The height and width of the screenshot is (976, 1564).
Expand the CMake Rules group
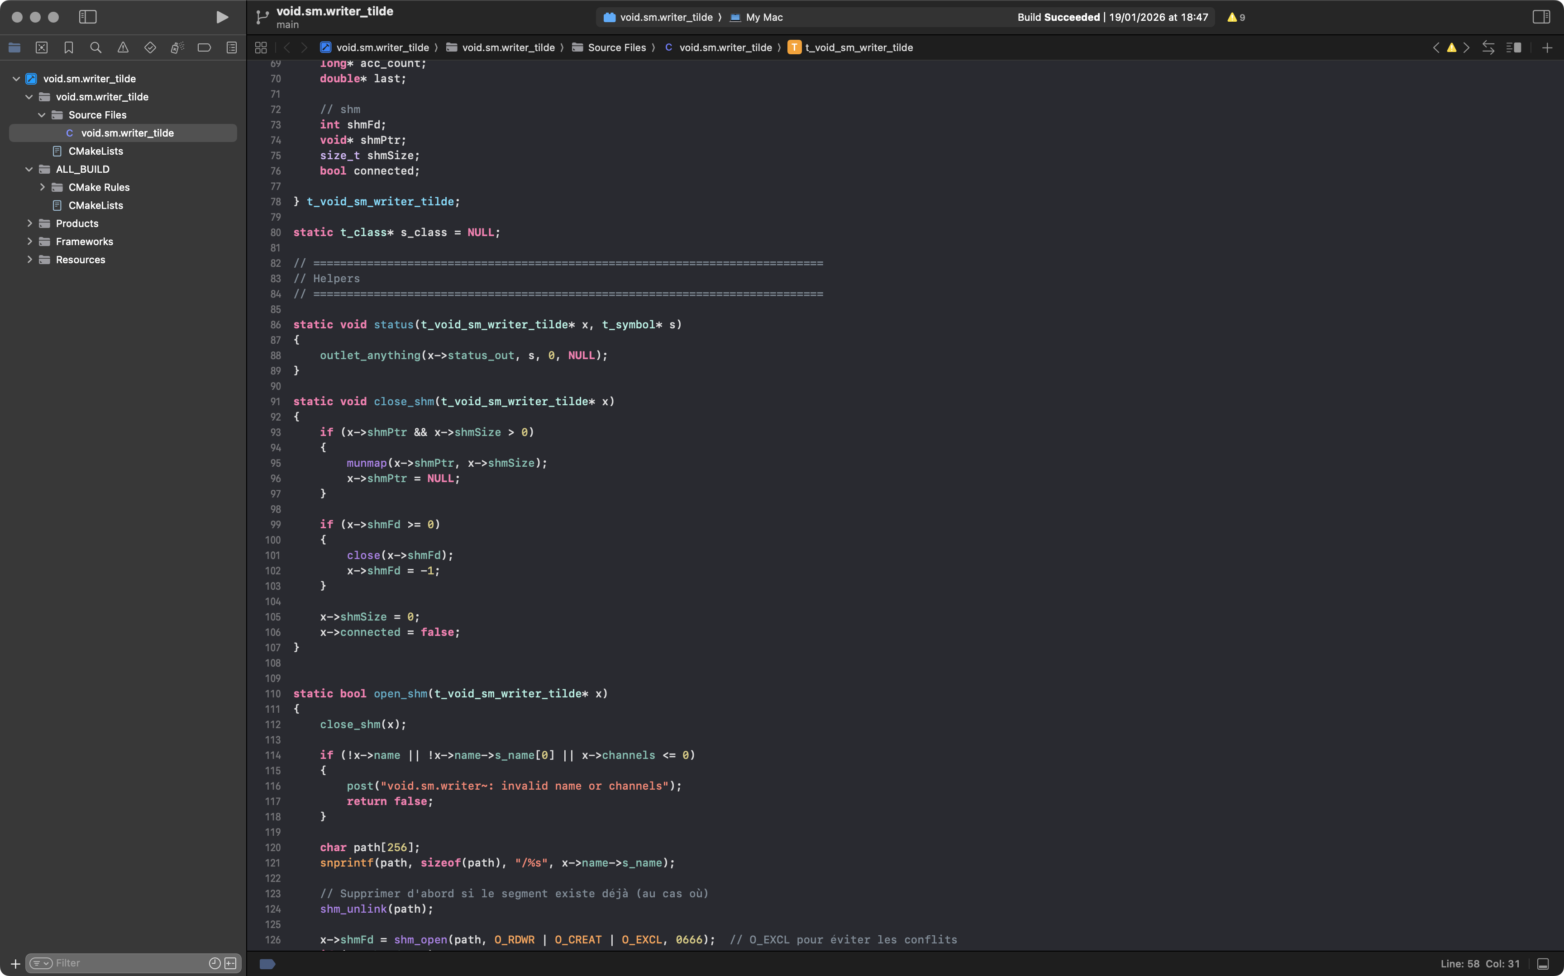pyautogui.click(x=42, y=187)
